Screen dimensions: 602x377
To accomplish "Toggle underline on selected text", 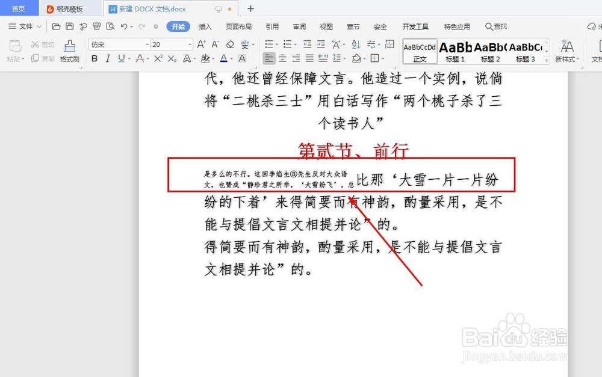I will tap(120, 58).
